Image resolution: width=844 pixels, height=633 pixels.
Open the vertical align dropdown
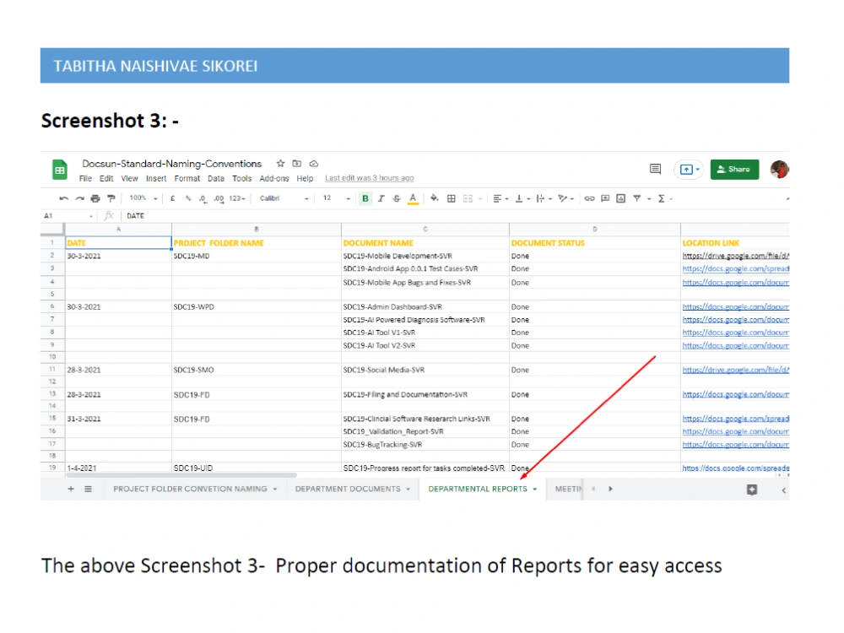(x=522, y=198)
